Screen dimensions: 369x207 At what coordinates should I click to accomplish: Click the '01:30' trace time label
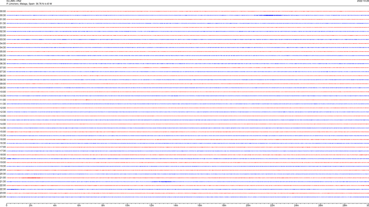point(3,23)
